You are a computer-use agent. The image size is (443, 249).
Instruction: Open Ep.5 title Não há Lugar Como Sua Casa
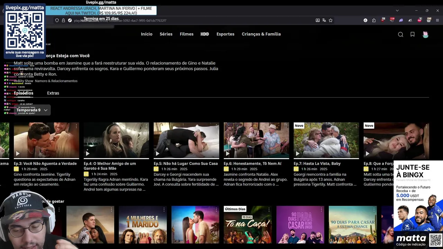pyautogui.click(x=186, y=164)
